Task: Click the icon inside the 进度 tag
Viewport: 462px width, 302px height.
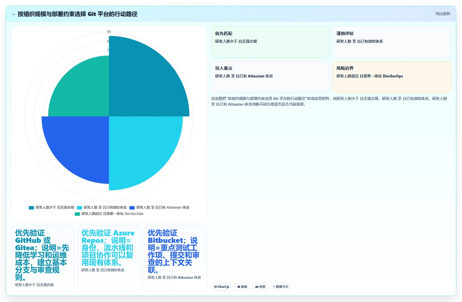Action: [x=257, y=287]
